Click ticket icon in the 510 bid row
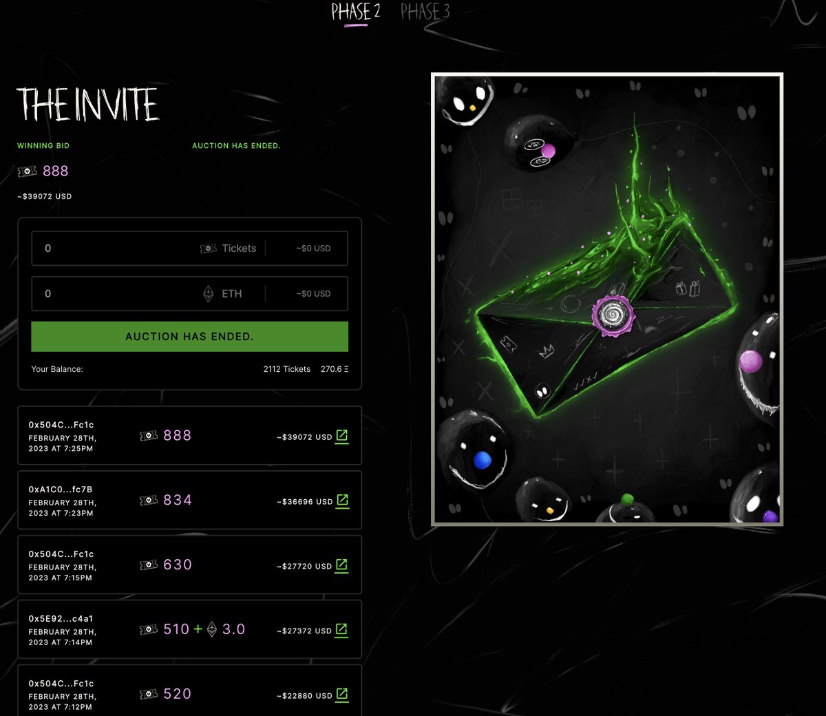The width and height of the screenshot is (826, 716). [x=149, y=630]
